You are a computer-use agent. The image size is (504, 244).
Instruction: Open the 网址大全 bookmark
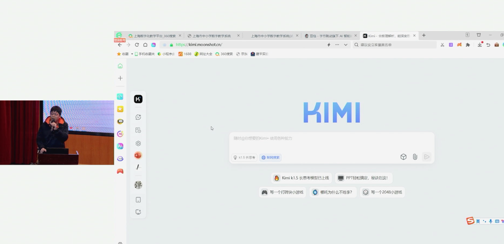point(203,54)
